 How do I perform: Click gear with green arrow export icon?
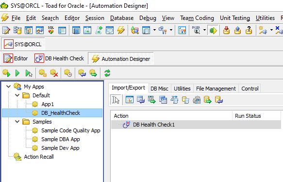(x=93, y=73)
